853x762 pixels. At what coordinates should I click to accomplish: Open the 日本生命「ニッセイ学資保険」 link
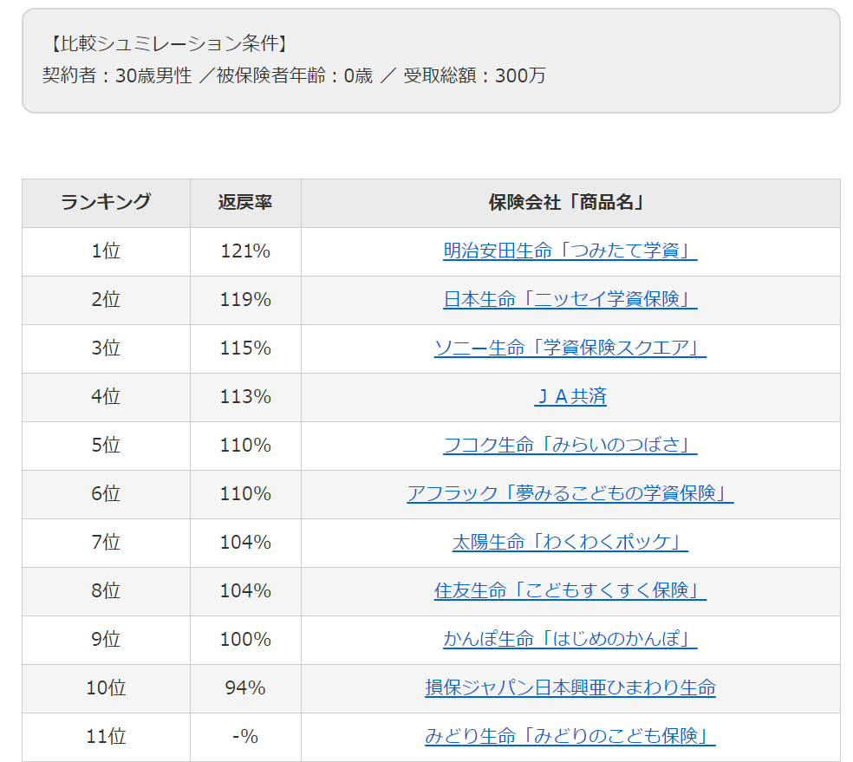coord(570,299)
